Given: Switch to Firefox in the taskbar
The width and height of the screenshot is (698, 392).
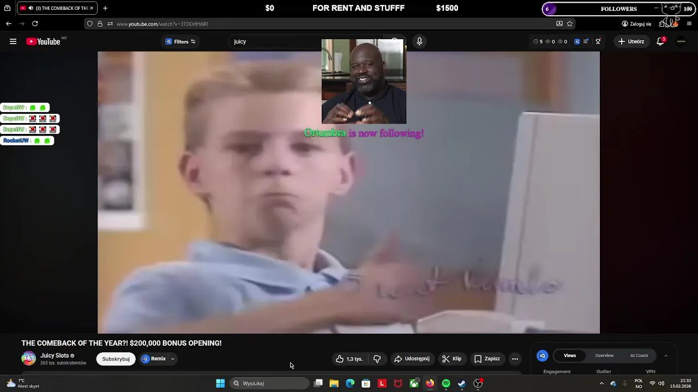Looking at the screenshot, I should [x=430, y=383].
